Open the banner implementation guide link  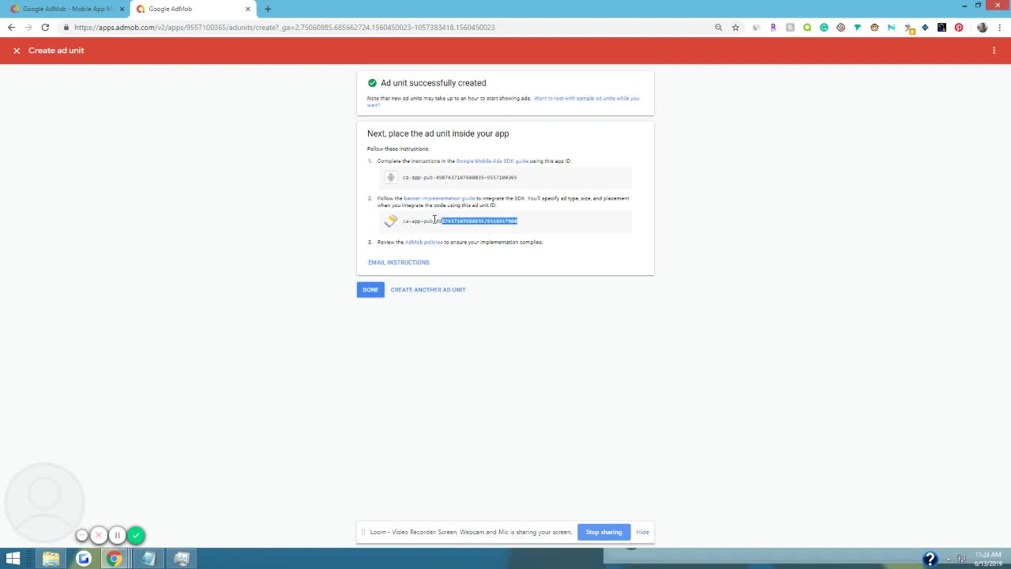click(439, 198)
